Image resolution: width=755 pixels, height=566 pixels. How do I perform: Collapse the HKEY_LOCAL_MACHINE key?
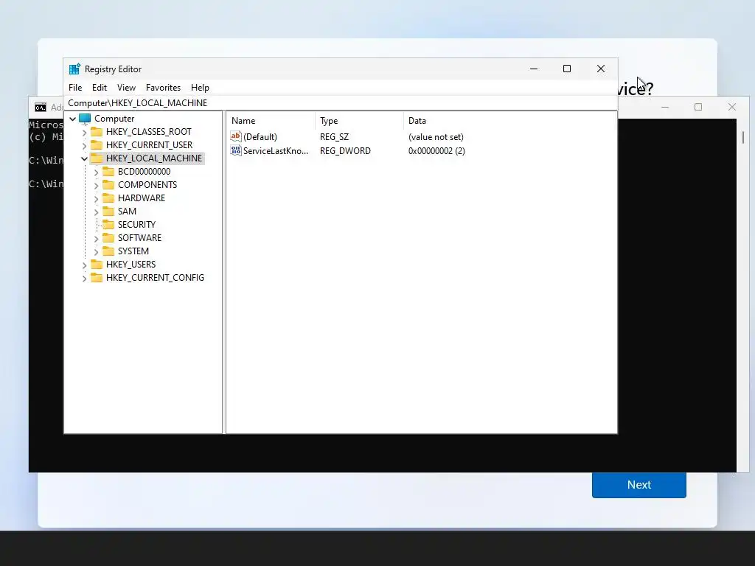pyautogui.click(x=84, y=158)
